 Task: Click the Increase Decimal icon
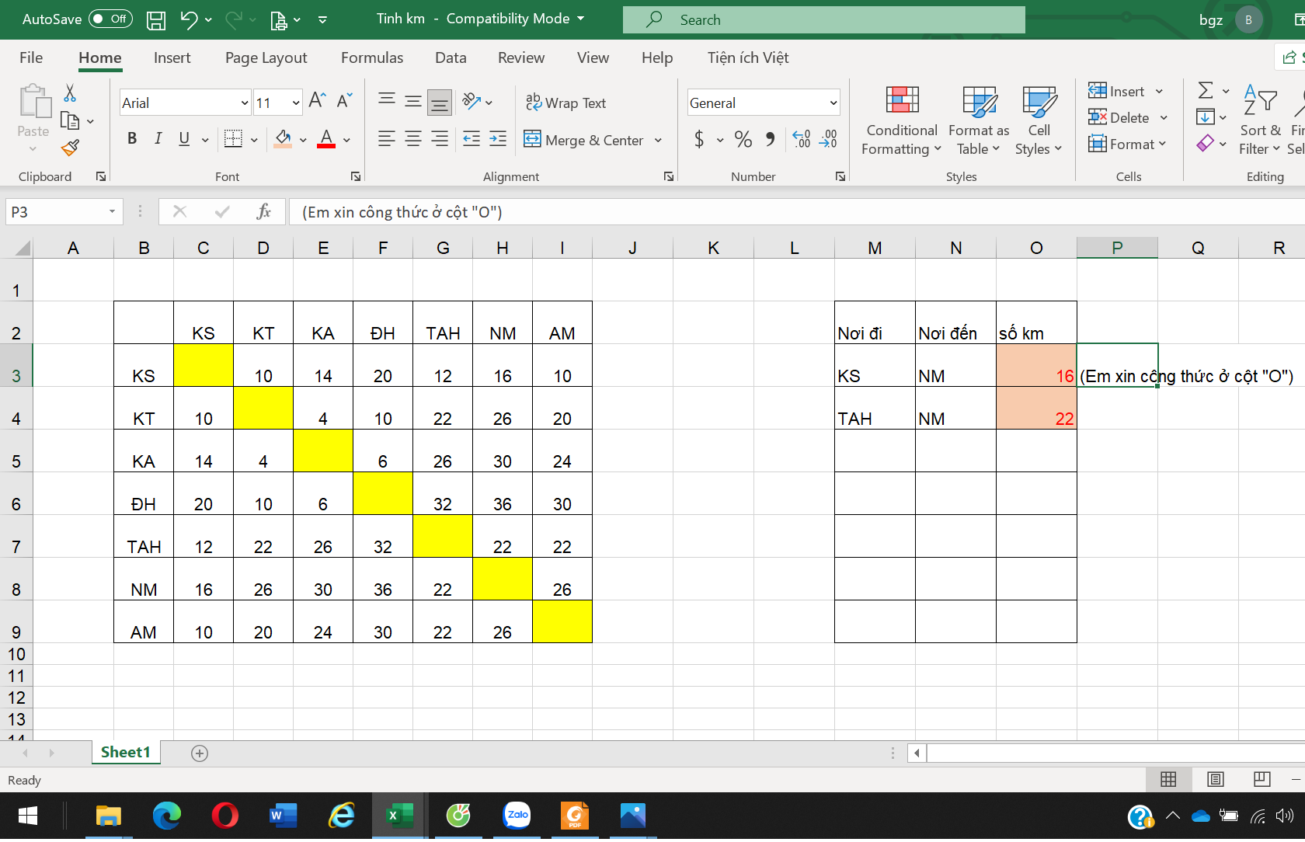click(x=802, y=140)
